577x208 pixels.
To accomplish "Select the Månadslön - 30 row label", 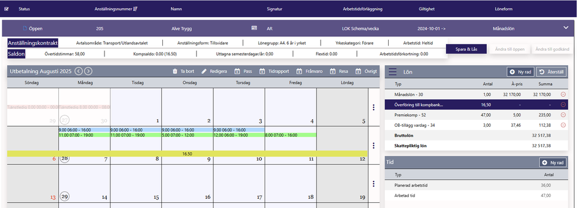I will tap(408, 94).
